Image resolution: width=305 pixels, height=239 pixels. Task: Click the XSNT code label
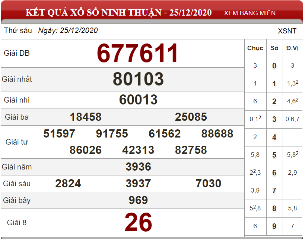tap(287, 31)
